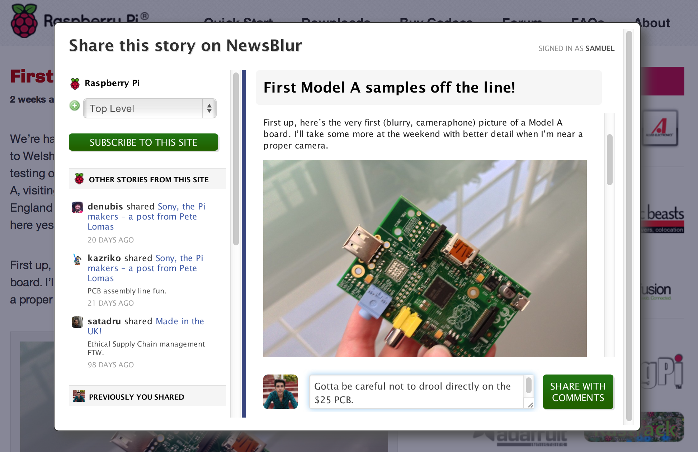Click the Model A board photo
The width and height of the screenshot is (698, 452).
425,258
